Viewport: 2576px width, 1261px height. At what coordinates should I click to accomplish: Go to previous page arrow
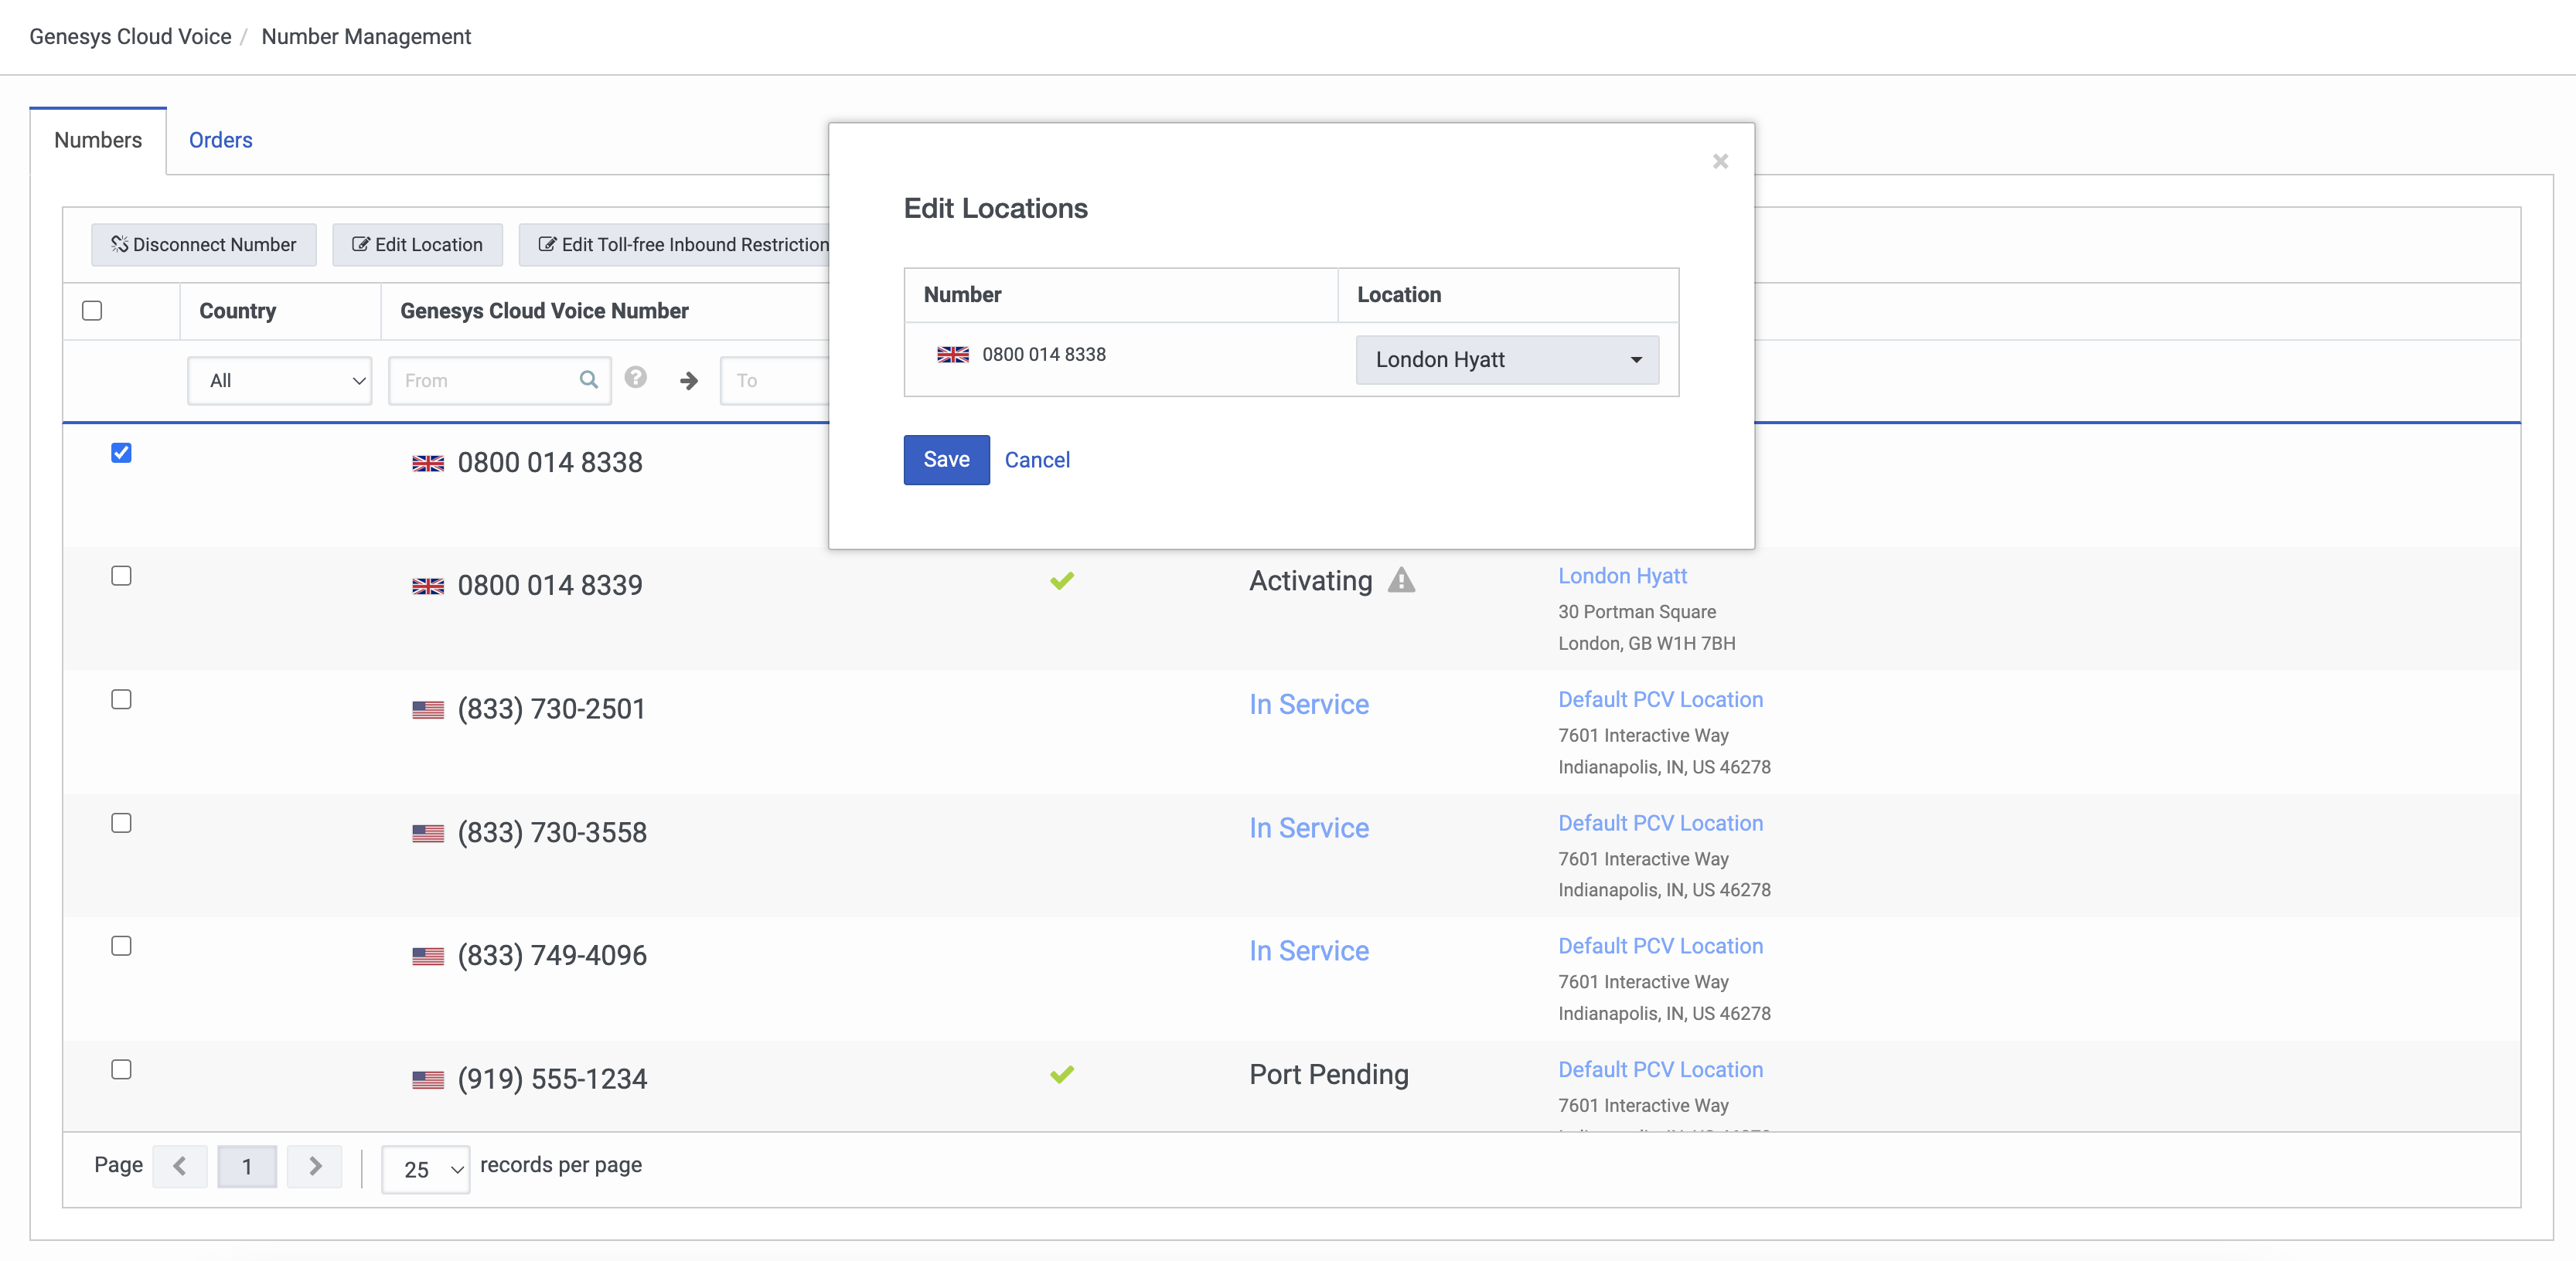180,1166
